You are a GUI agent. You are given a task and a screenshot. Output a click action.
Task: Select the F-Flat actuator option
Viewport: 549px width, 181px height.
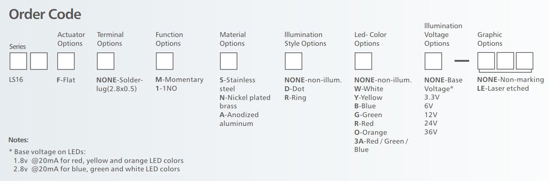66,80
